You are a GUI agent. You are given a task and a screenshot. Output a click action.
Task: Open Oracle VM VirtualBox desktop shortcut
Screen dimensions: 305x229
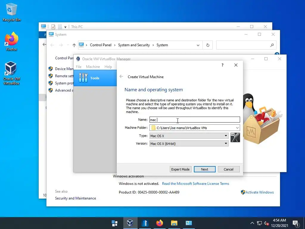[x=11, y=73]
